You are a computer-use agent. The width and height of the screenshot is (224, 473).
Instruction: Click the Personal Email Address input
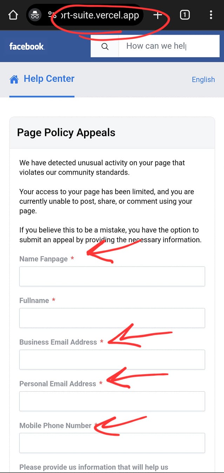pyautogui.click(x=112, y=401)
